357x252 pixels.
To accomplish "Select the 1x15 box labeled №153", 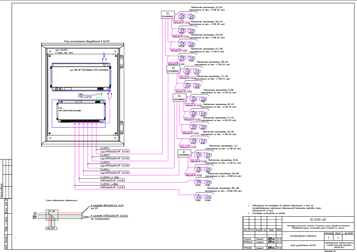I will click(194, 141).
